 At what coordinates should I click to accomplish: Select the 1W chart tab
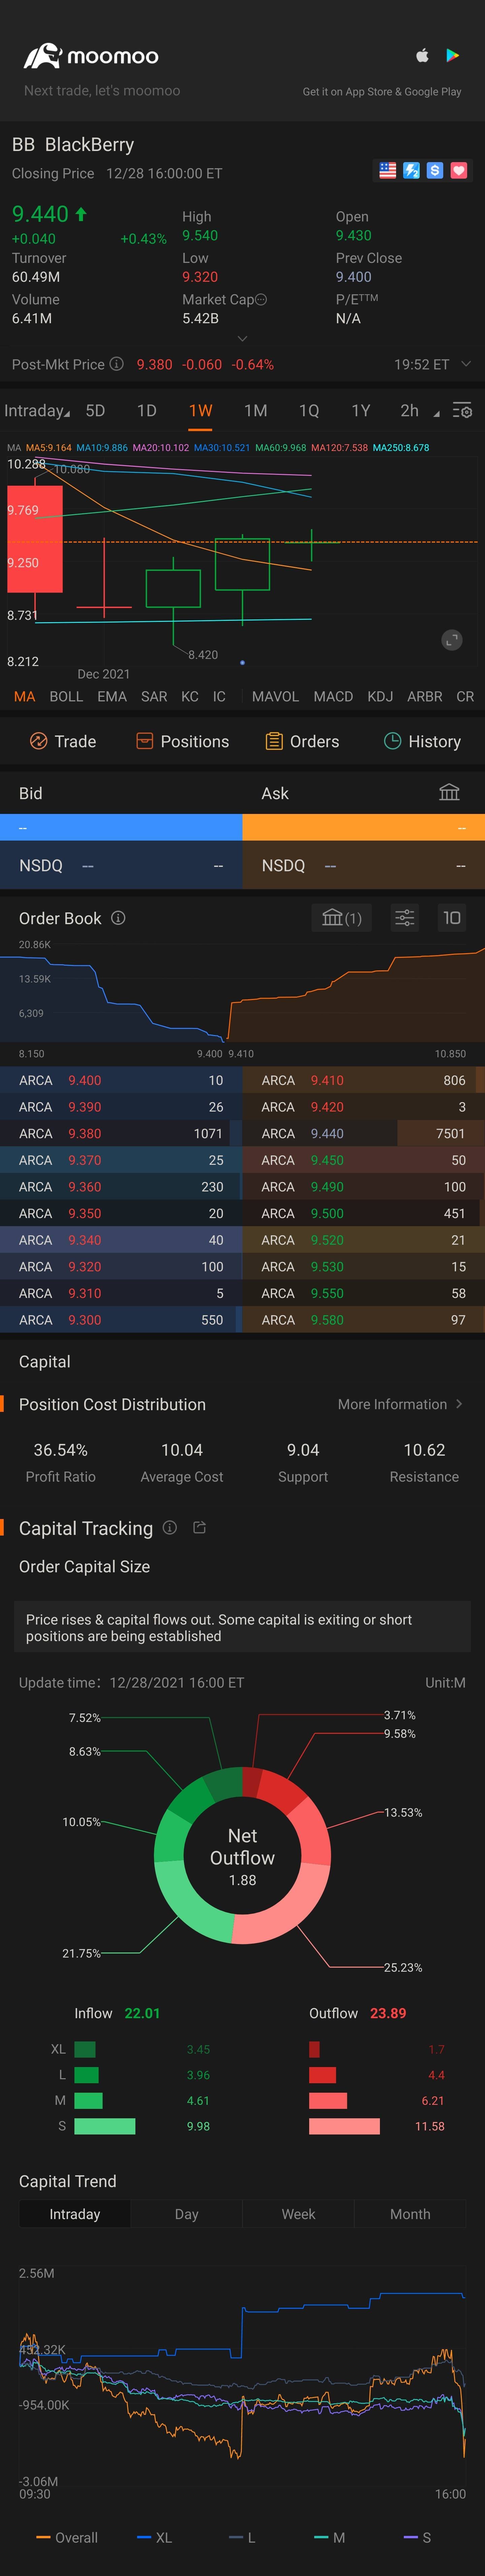pos(200,411)
